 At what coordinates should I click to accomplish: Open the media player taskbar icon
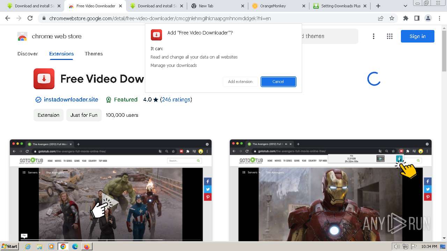(x=51, y=246)
